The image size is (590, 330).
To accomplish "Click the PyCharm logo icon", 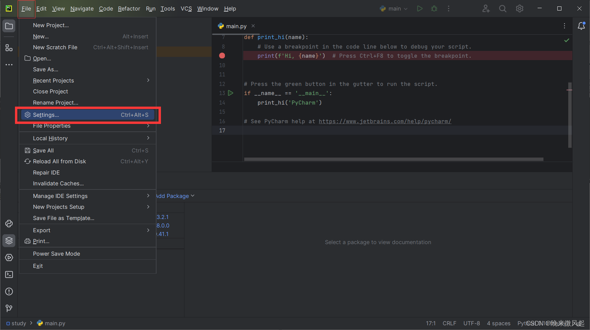I will pyautogui.click(x=9, y=8).
